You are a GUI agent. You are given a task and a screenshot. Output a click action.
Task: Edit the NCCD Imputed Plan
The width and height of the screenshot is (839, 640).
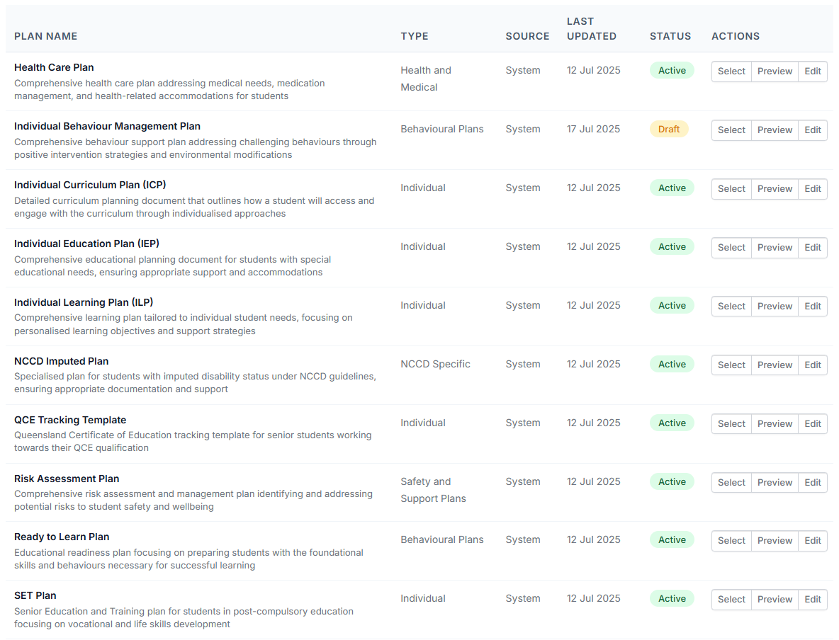coord(812,365)
